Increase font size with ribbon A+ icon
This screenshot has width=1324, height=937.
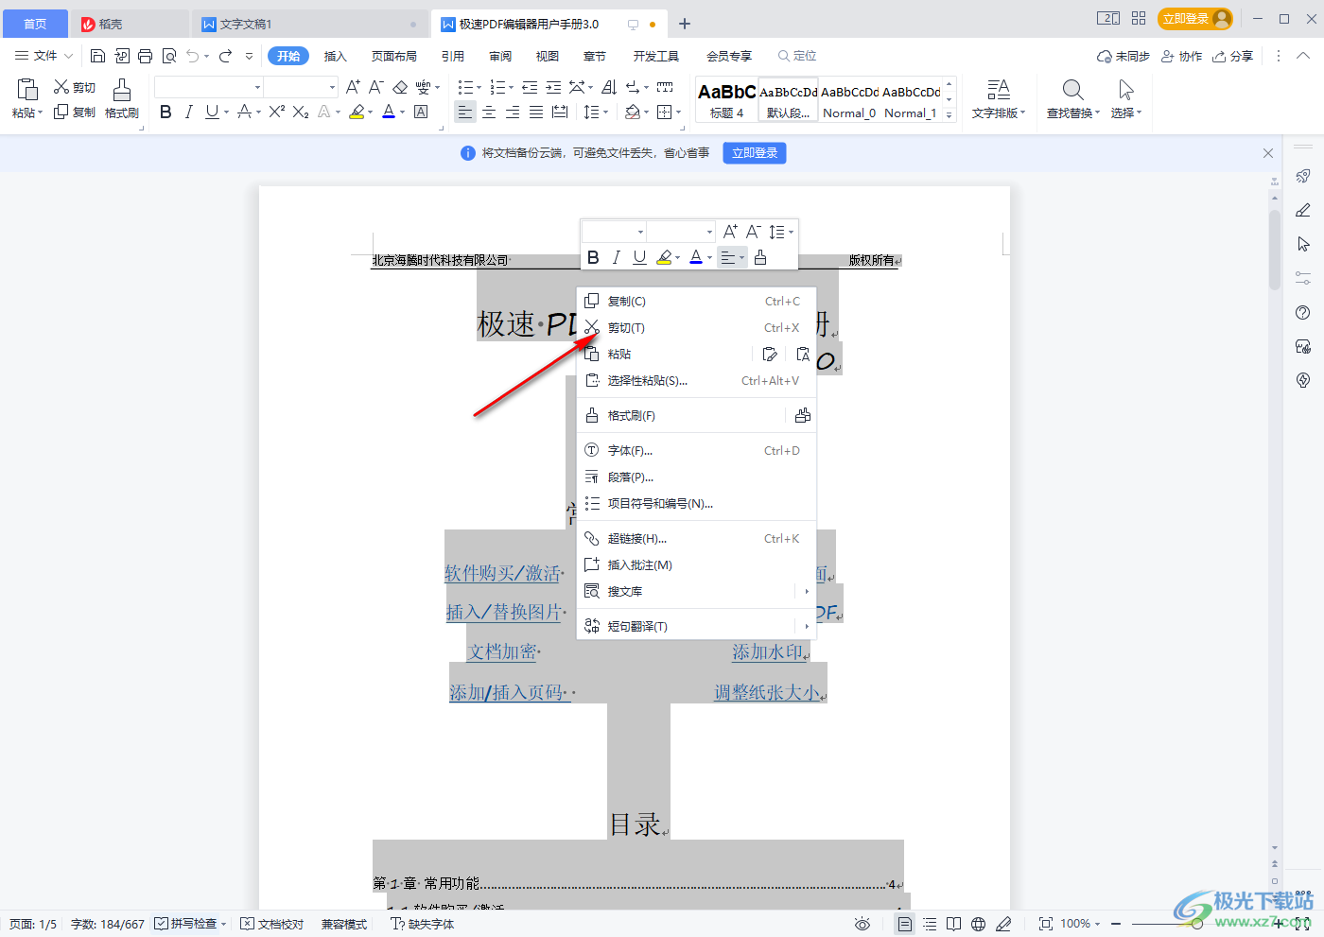(x=353, y=87)
